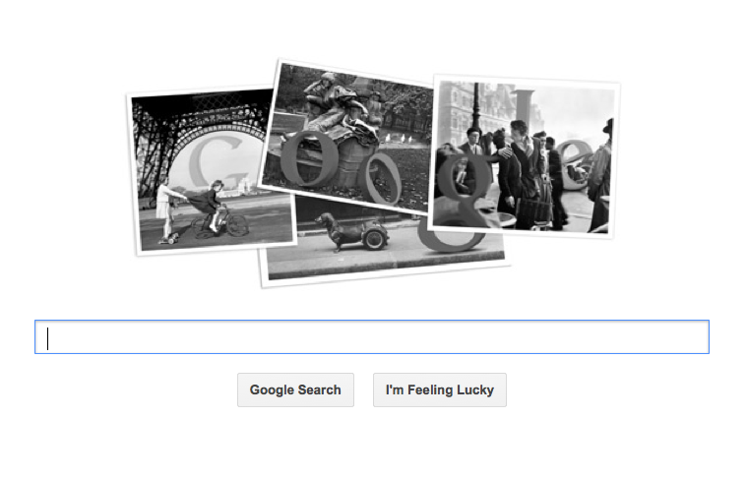Click the Google Search button
747x478 pixels.
pos(295,389)
